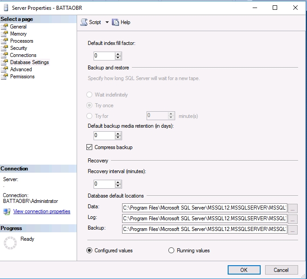Open the Advanced page
Image resolution: width=307 pixels, height=279 pixels.
[21, 69]
